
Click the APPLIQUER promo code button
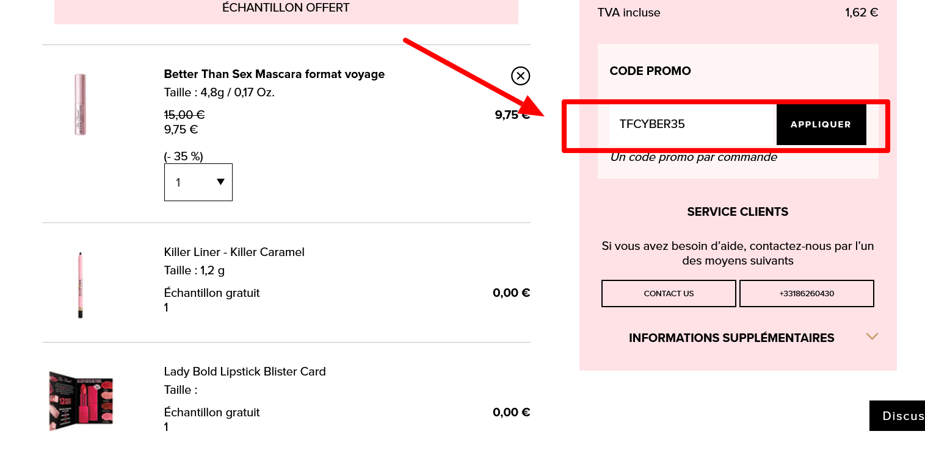(x=821, y=124)
